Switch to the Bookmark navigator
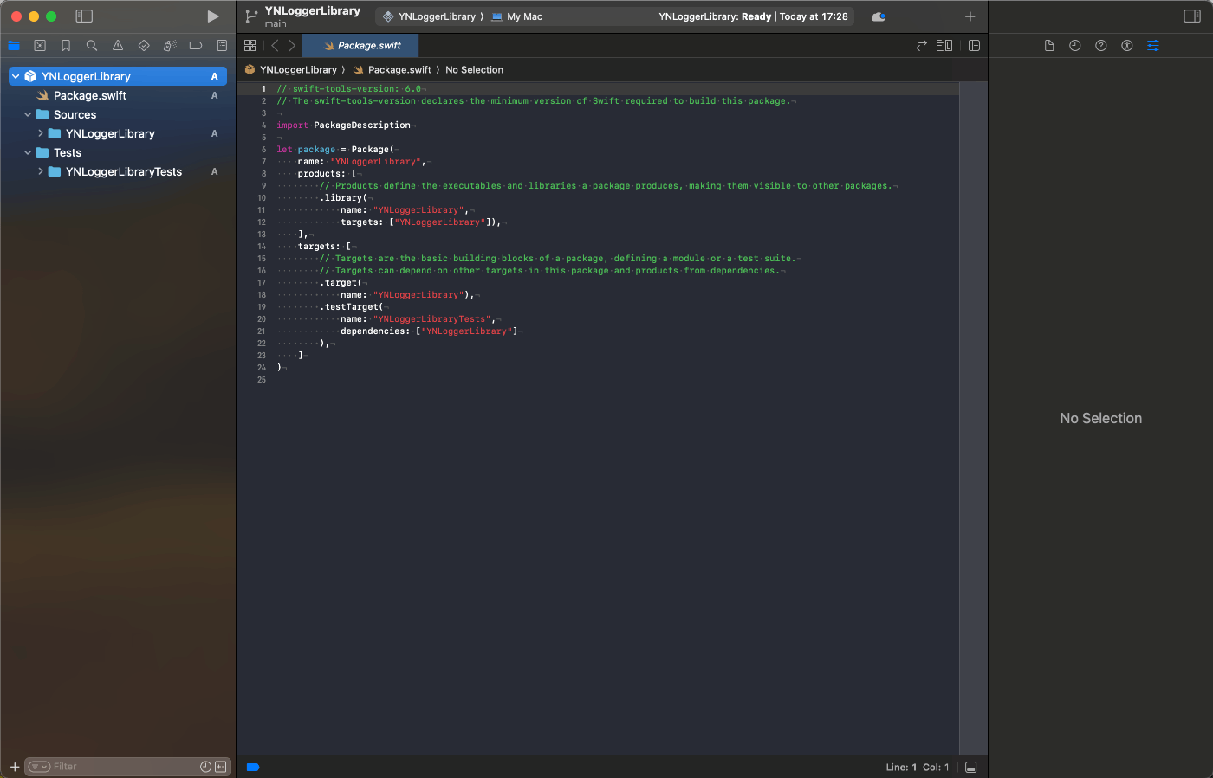The height and width of the screenshot is (778, 1213). click(66, 46)
